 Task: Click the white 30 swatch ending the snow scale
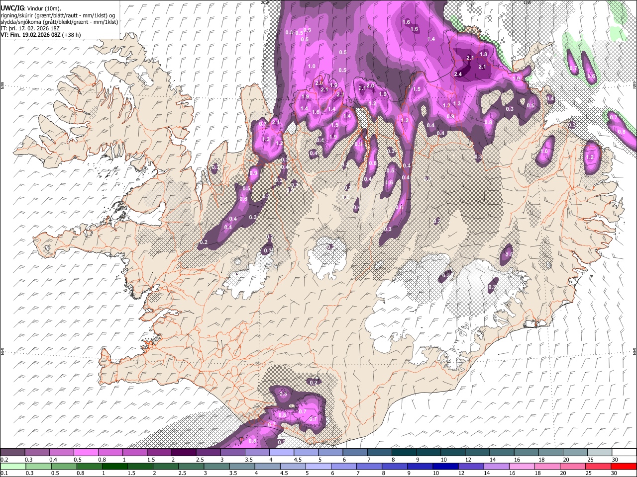(x=624, y=453)
